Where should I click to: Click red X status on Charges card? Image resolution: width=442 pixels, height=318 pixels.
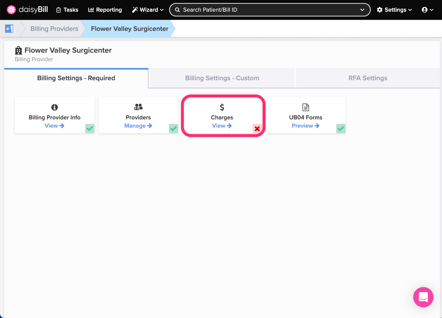(257, 129)
